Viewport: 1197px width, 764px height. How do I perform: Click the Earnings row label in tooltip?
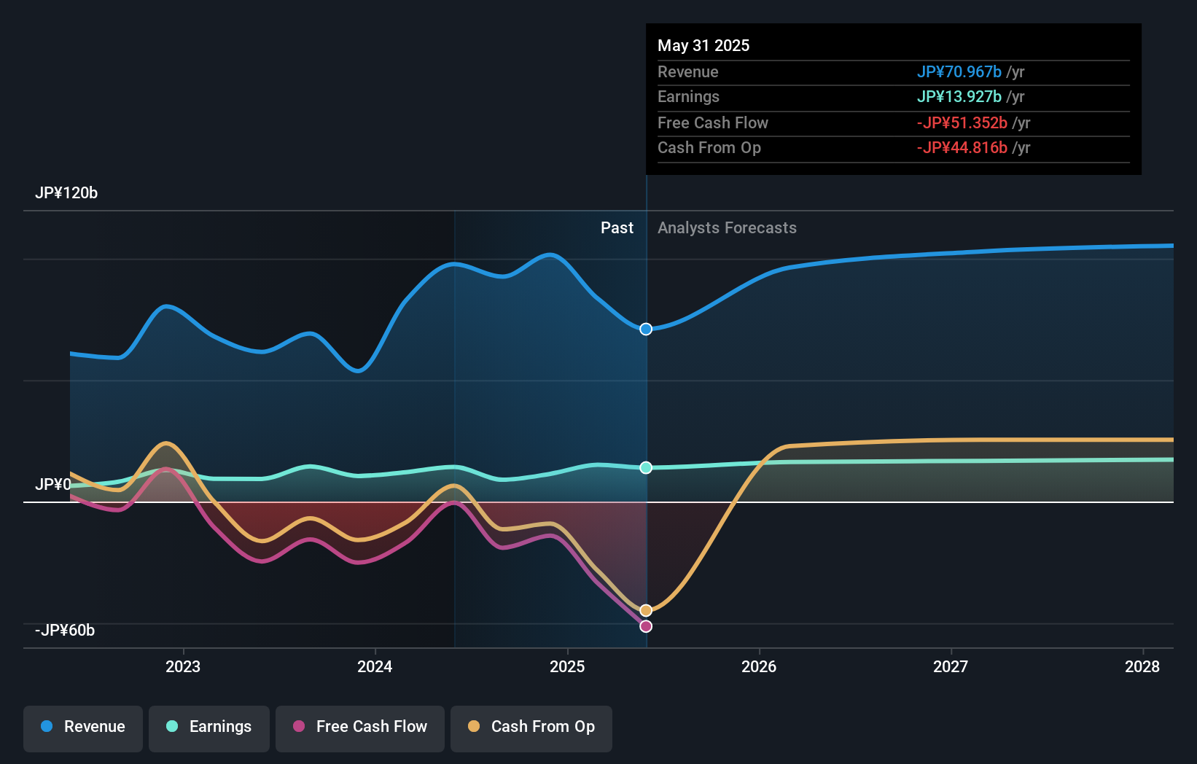point(688,96)
